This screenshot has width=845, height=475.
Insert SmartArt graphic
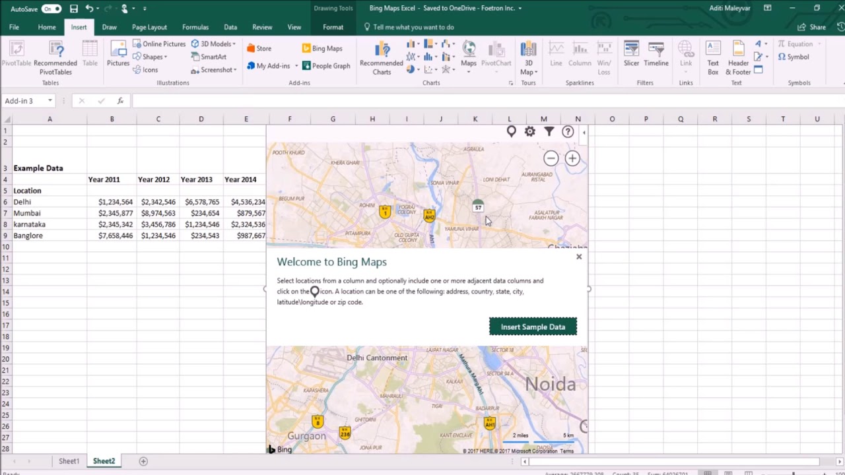pos(209,57)
